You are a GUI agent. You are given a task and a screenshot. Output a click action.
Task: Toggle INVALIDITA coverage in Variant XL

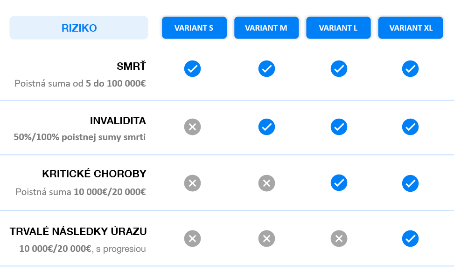410,127
